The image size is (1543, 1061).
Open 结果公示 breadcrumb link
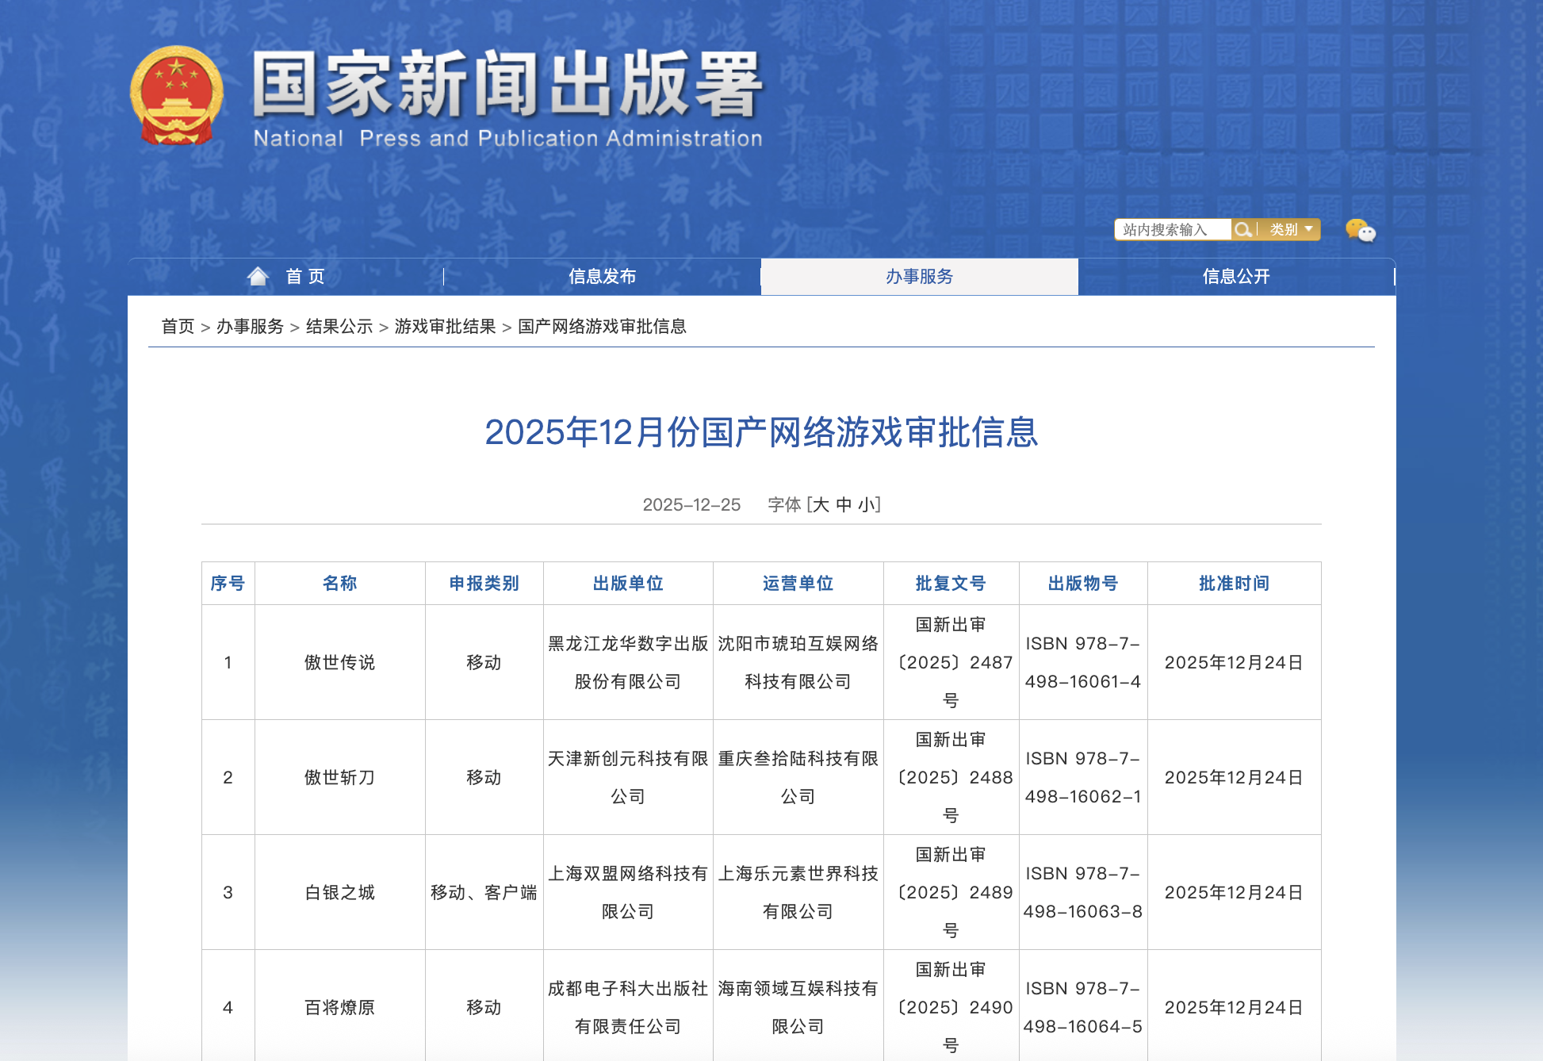pyautogui.click(x=339, y=327)
